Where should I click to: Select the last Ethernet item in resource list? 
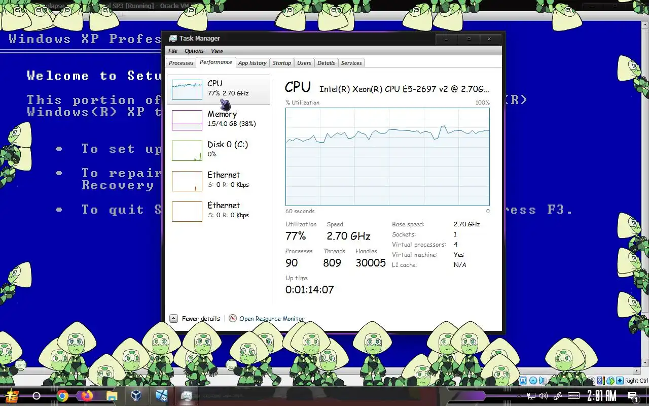pos(219,211)
